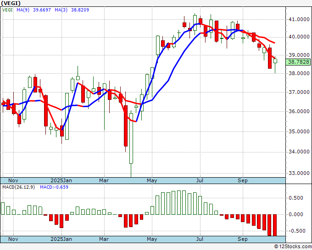Click the 40.0000 price axis label

point(299,37)
